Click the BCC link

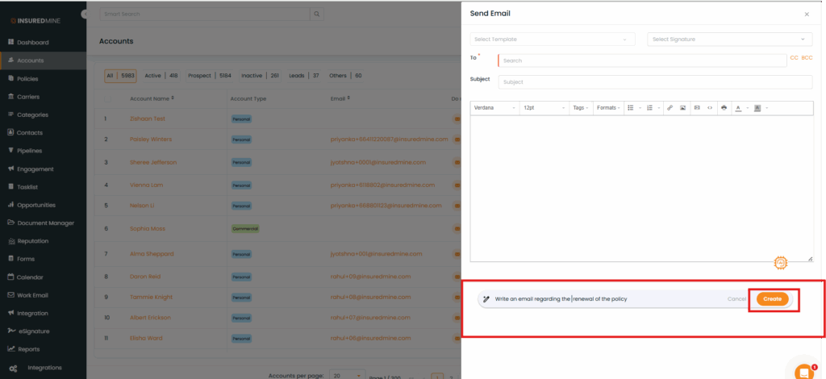point(807,58)
